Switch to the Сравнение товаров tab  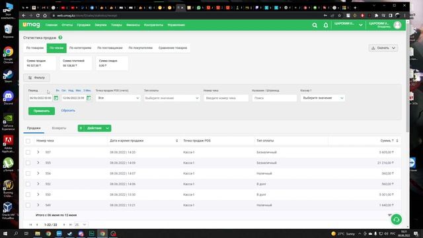173,48
